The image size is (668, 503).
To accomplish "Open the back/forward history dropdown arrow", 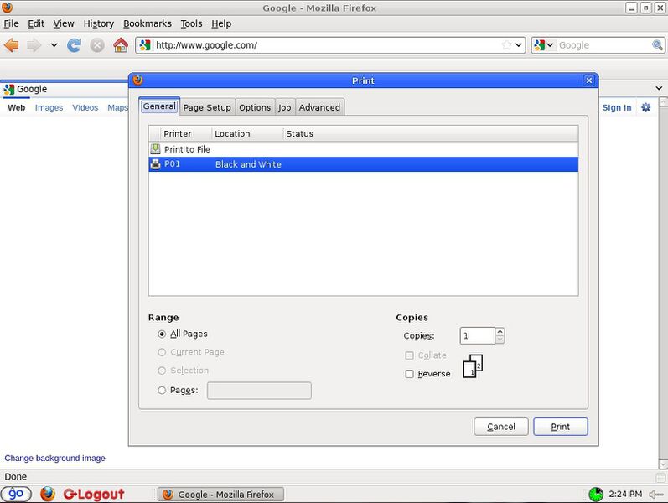I will pos(54,44).
